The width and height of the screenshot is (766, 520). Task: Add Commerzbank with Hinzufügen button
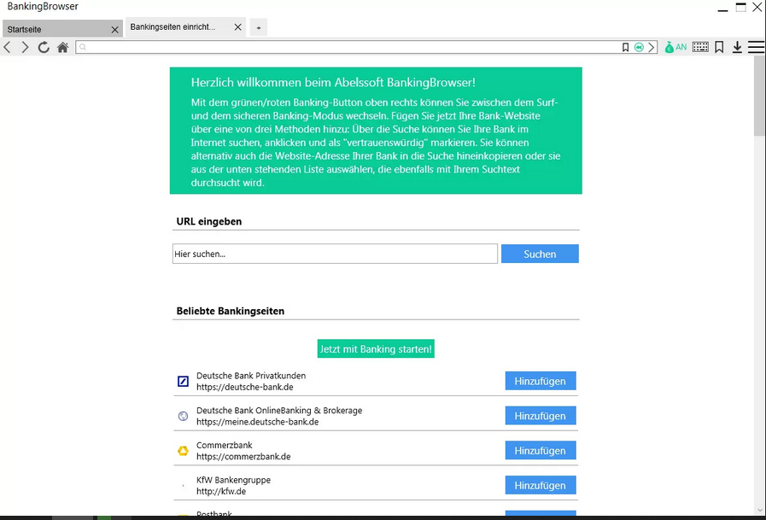tap(541, 450)
